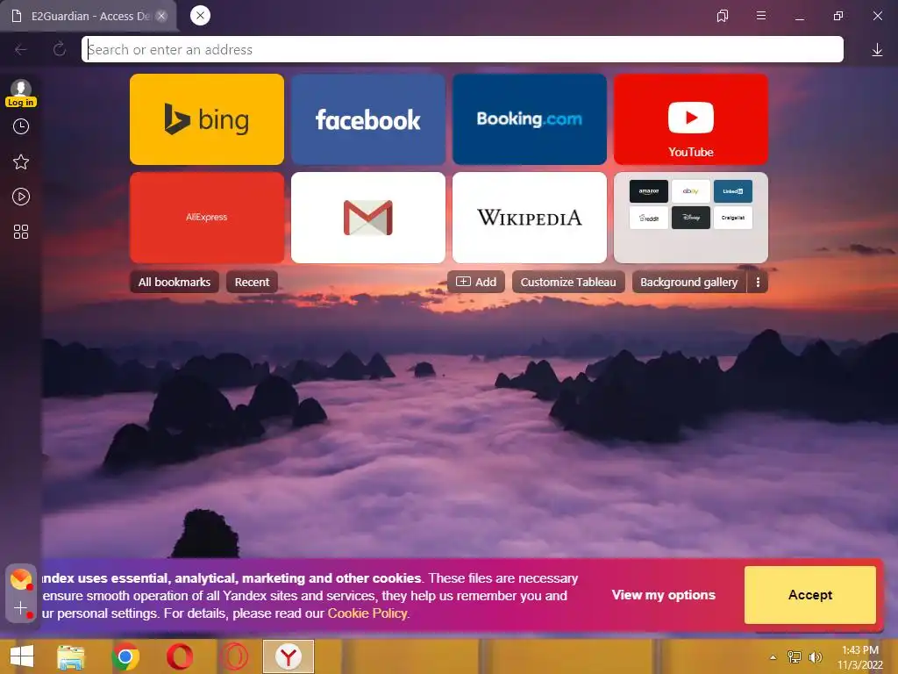Image resolution: width=898 pixels, height=674 pixels.
Task: Click the sidebar plus add icon
Action: coord(21,609)
